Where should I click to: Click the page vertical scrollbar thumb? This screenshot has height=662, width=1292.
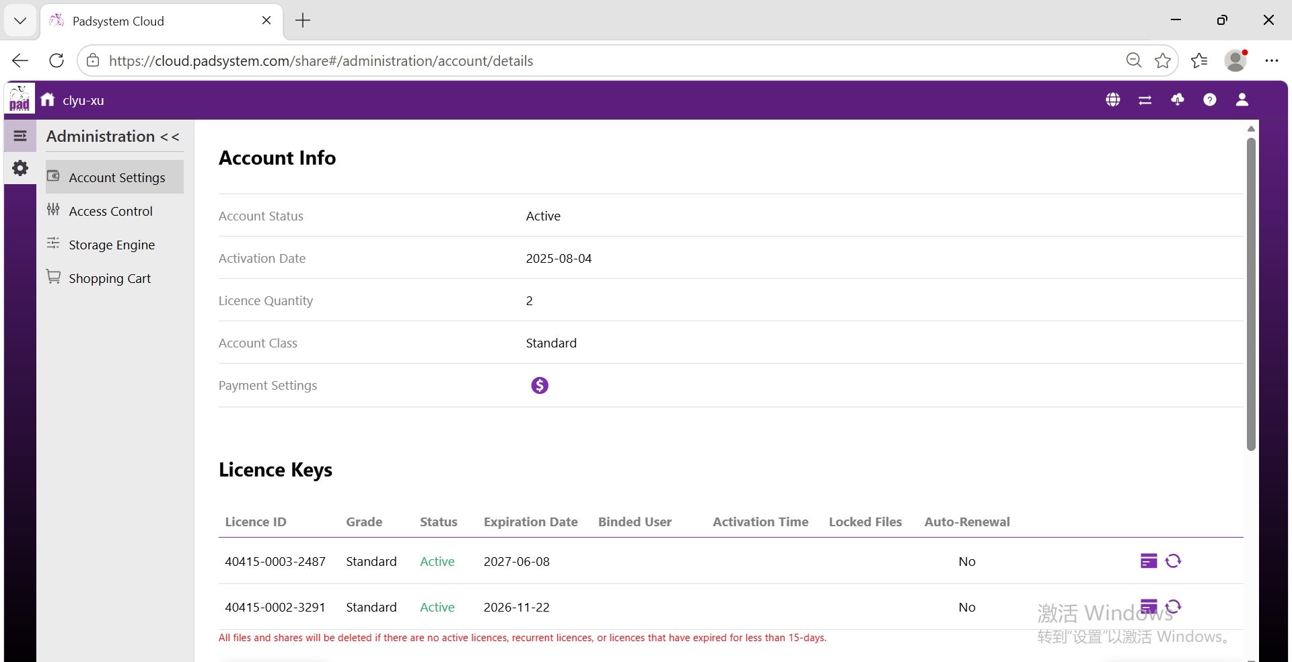[1251, 294]
